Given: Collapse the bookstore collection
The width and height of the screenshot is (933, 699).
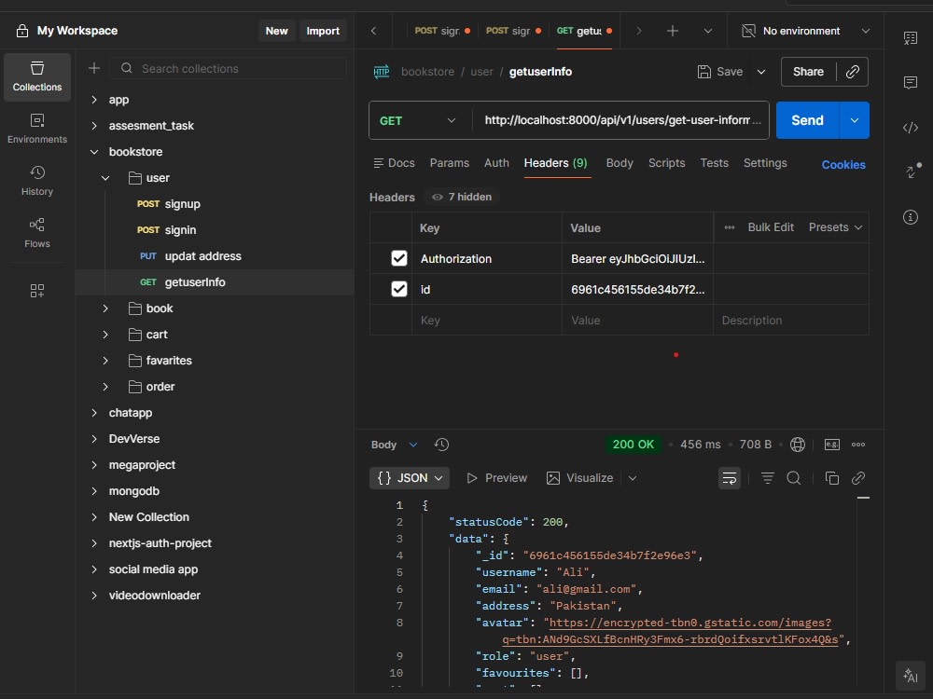Looking at the screenshot, I should [94, 152].
